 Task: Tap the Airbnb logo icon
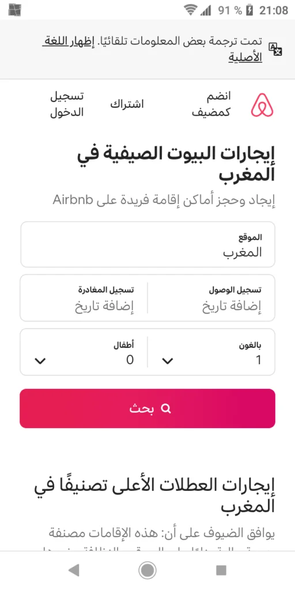262,105
